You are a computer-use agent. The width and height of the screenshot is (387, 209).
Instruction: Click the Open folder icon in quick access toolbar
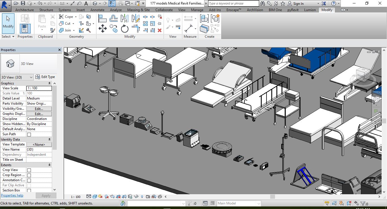[16, 3]
